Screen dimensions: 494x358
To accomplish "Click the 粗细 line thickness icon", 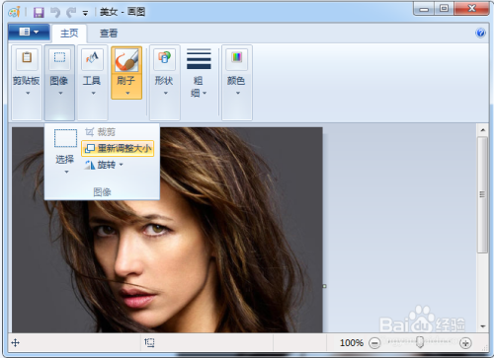I will (199, 59).
